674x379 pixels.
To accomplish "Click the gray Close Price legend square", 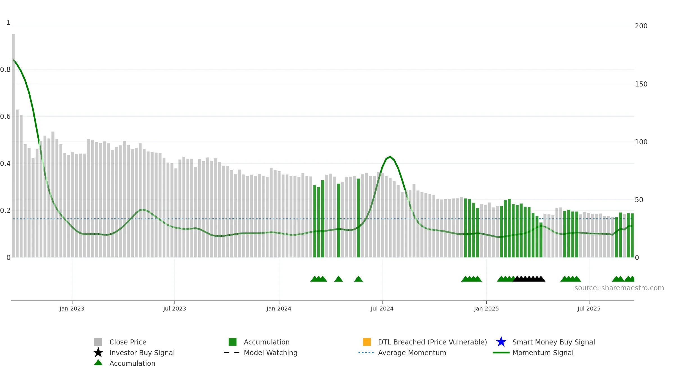I will tap(98, 342).
